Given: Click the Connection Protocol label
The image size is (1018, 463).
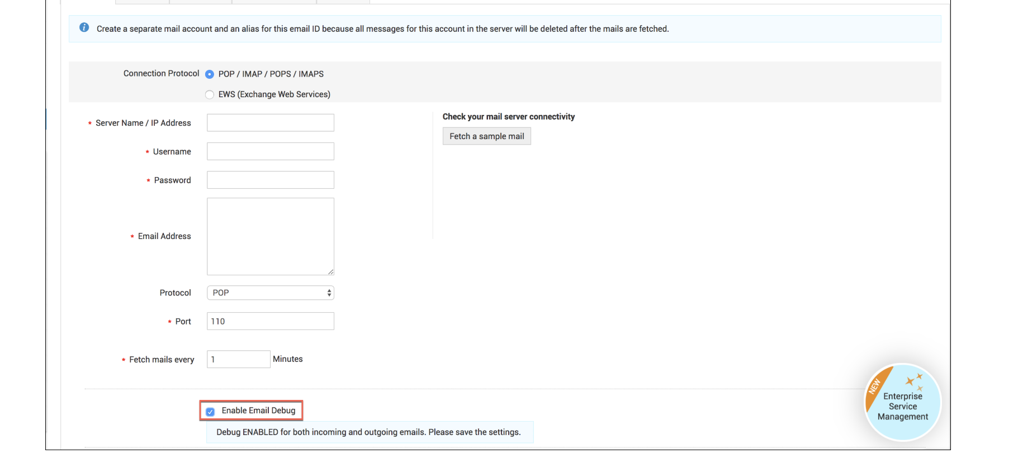Looking at the screenshot, I should 161,74.
